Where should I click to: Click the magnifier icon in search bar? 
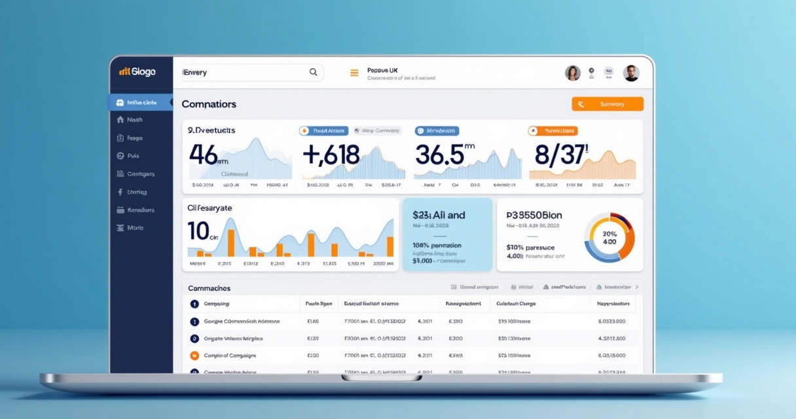(314, 73)
